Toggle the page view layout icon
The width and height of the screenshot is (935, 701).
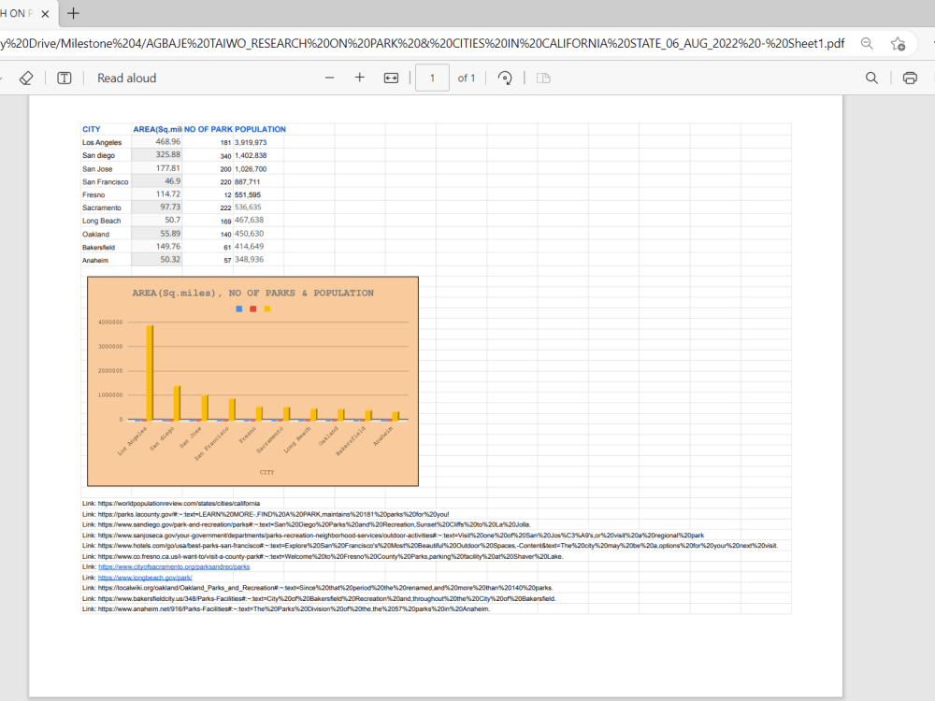click(543, 79)
